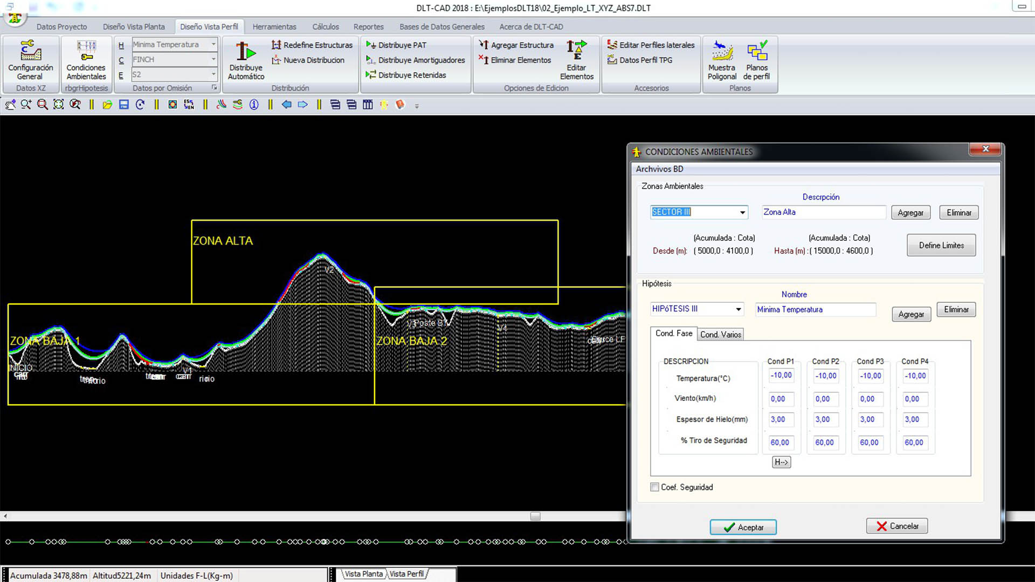Switch to the Cond. Varios tab
This screenshot has height=582, width=1035.
coord(720,335)
